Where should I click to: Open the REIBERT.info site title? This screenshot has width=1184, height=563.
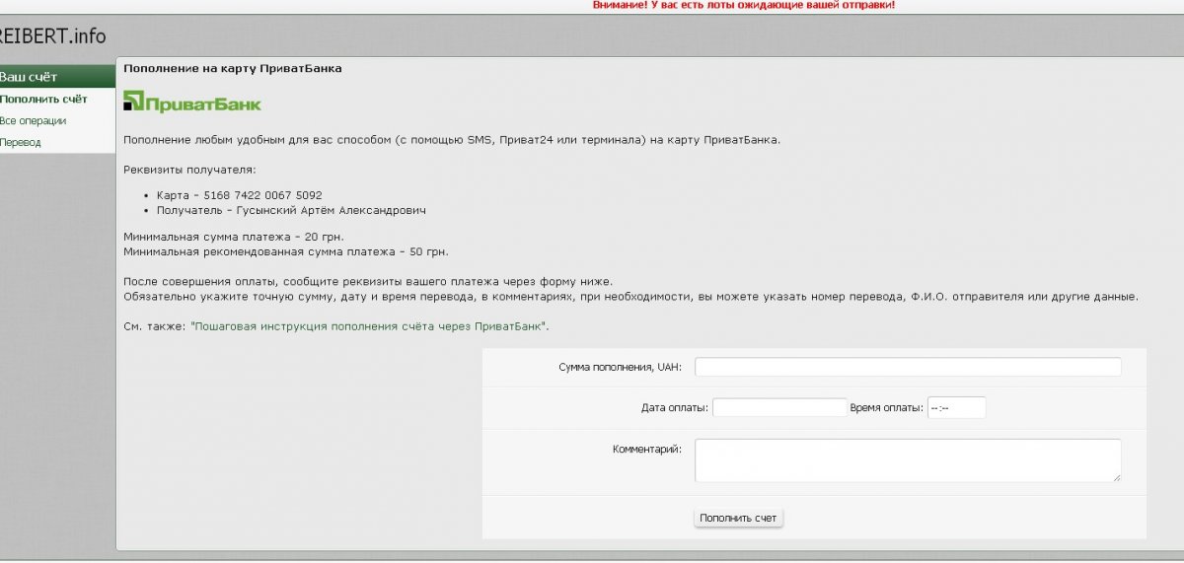(x=52, y=36)
